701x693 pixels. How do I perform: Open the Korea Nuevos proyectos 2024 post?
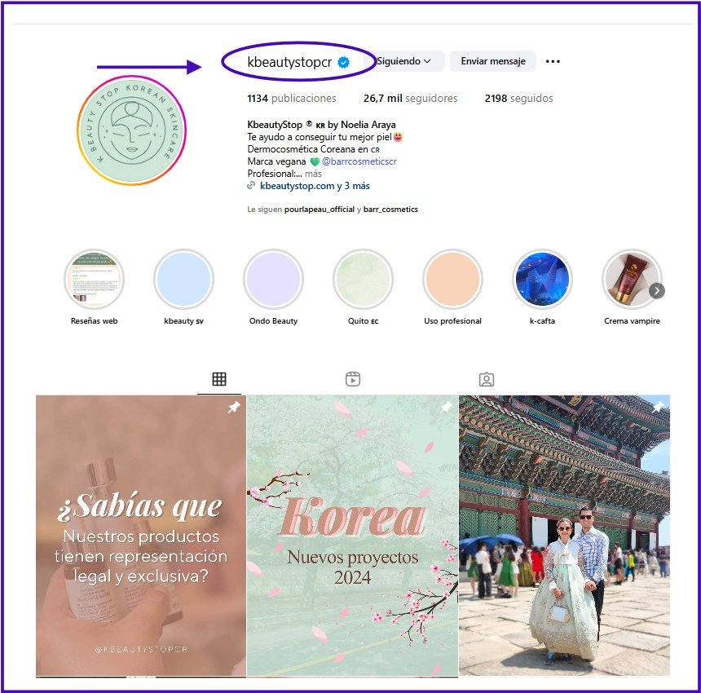click(x=352, y=535)
